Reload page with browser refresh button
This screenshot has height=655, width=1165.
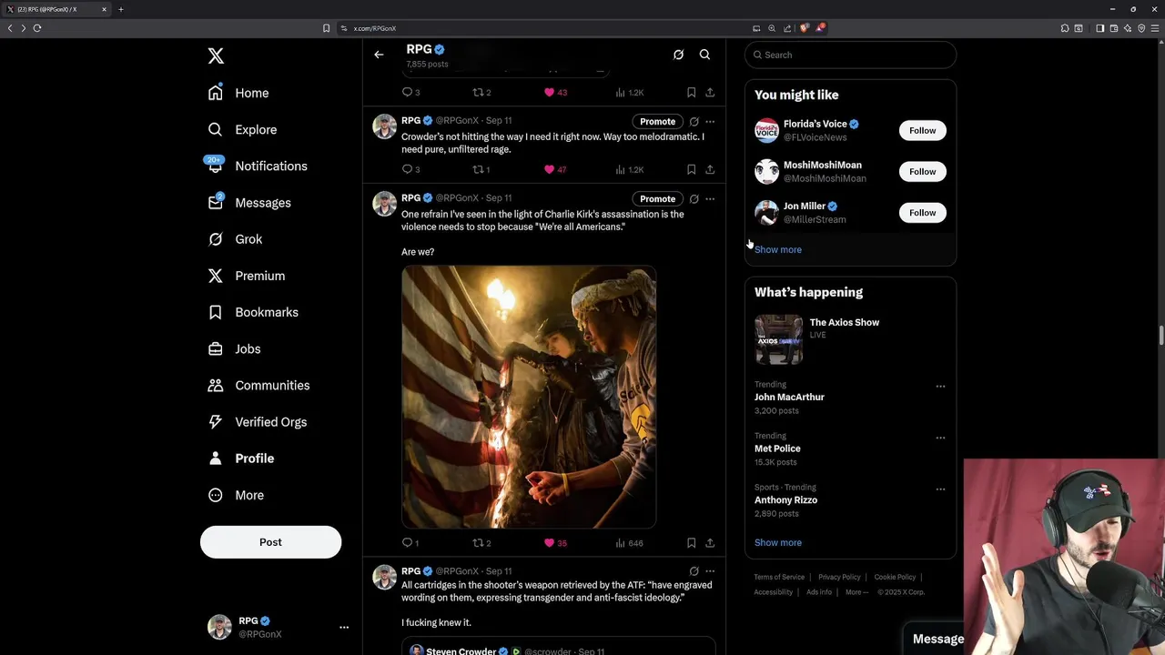(x=37, y=28)
